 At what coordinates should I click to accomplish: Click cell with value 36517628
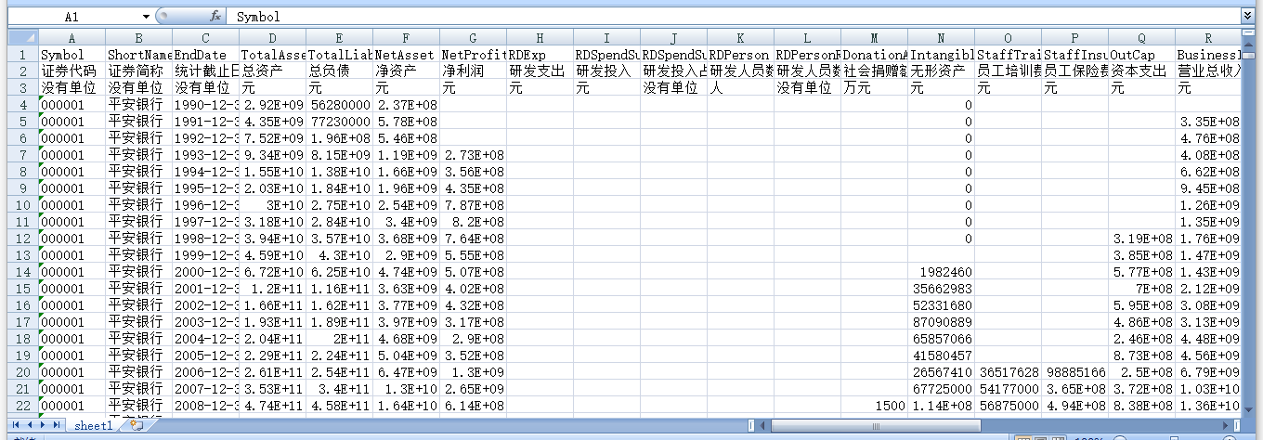pyautogui.click(x=1008, y=372)
